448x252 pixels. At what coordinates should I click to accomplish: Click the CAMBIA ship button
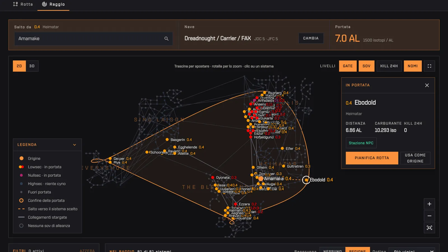[311, 38]
